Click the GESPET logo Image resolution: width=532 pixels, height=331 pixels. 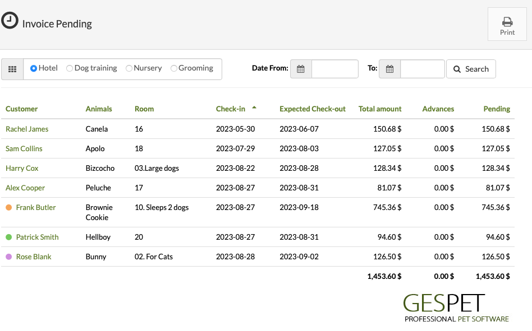point(456,307)
